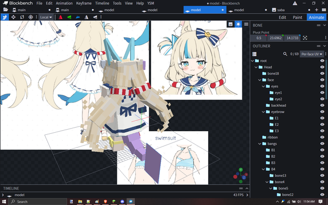Screen dimensions: 328x205
Task: Collapse the face group
Action: (260, 80)
